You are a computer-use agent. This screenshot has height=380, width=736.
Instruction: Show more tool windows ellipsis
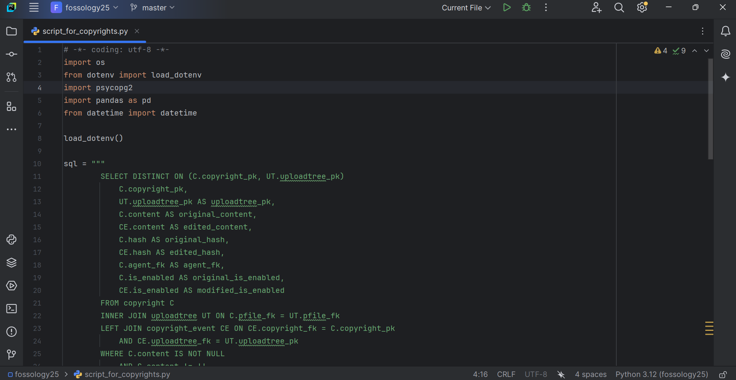click(x=12, y=129)
